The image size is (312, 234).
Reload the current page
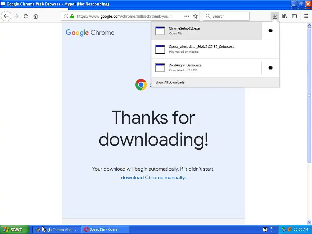[26, 16]
